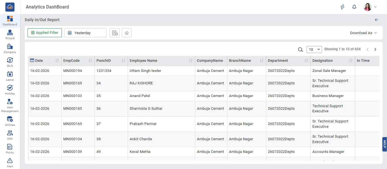Click the report checklist icon button

(x=115, y=33)
